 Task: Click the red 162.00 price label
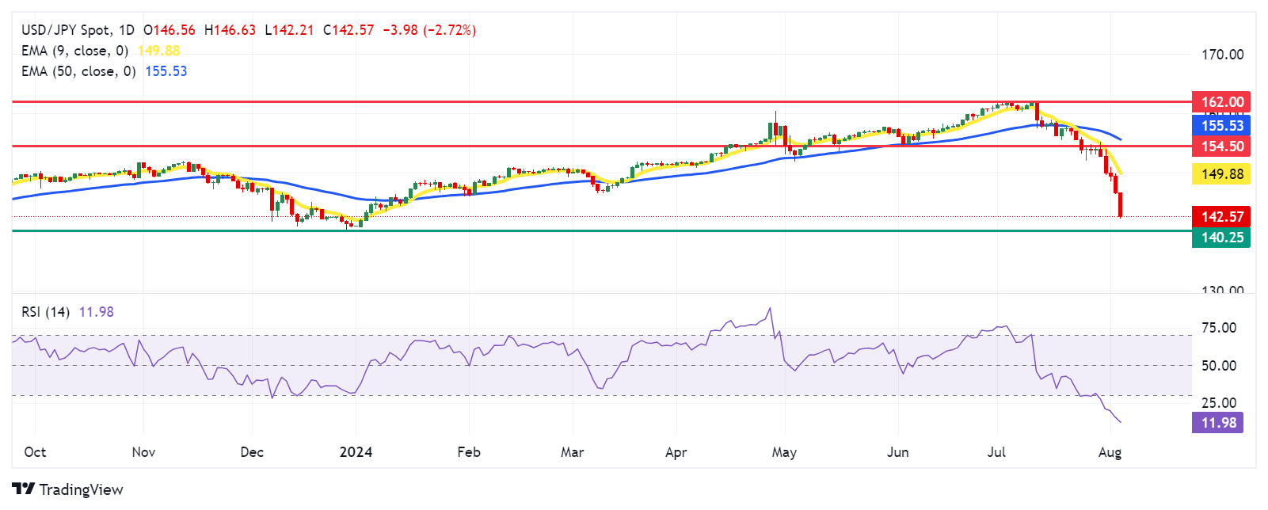pyautogui.click(x=1220, y=102)
